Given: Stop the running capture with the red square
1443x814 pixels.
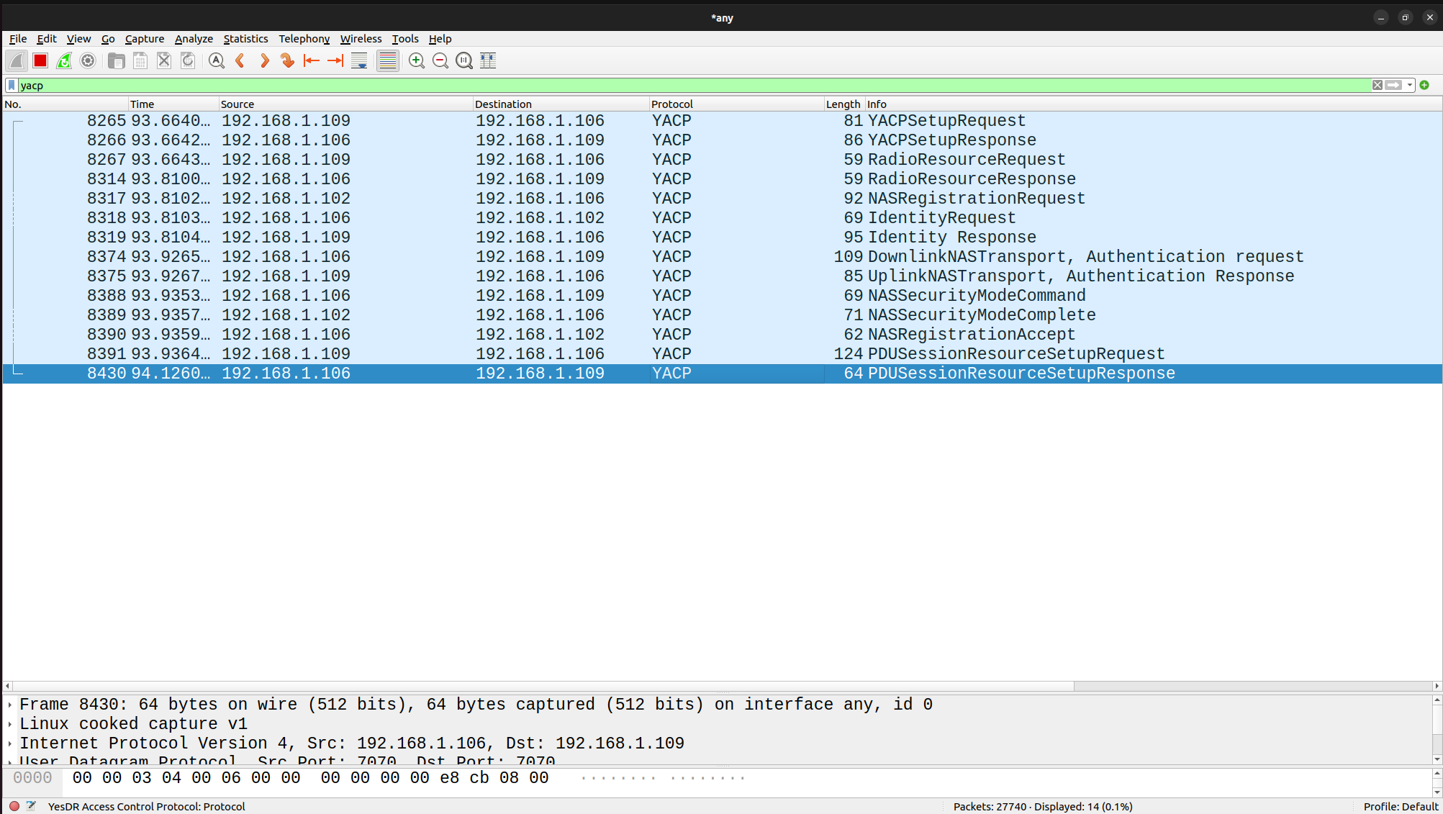Looking at the screenshot, I should click(40, 61).
